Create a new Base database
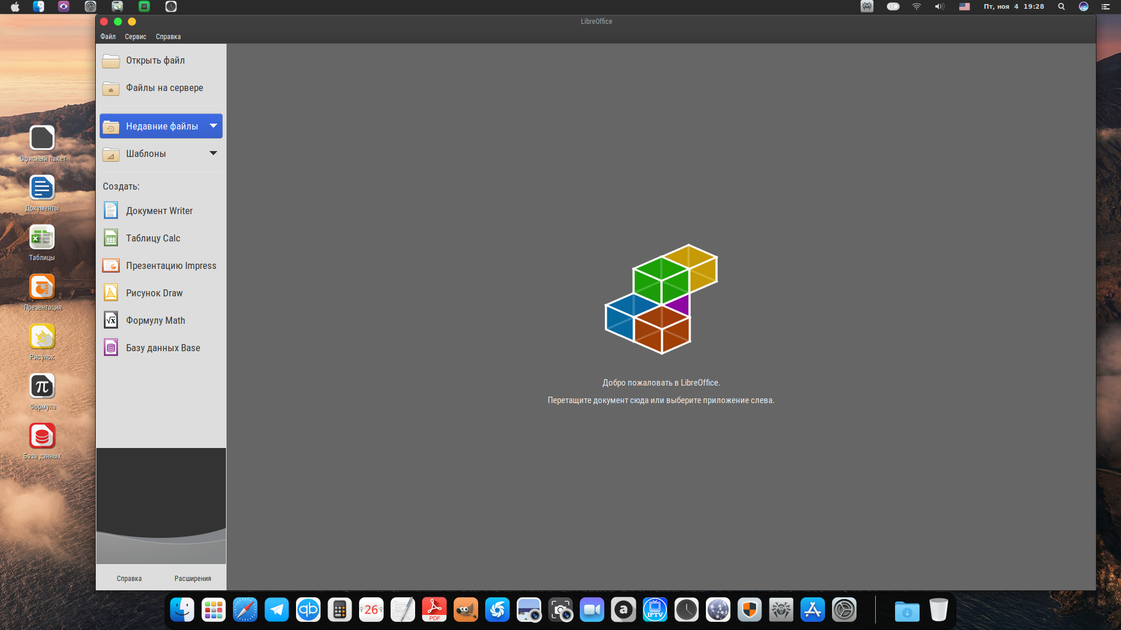1121x630 pixels. (163, 347)
